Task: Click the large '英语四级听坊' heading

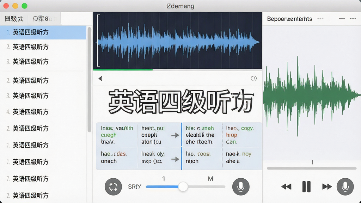Action: [x=181, y=101]
